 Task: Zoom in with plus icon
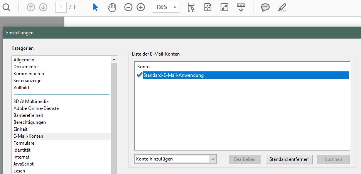click(x=141, y=7)
